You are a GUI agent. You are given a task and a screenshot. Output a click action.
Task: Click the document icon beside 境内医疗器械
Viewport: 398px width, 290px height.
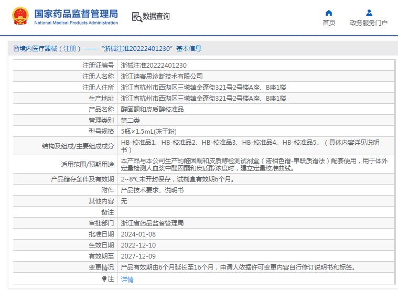(16, 48)
